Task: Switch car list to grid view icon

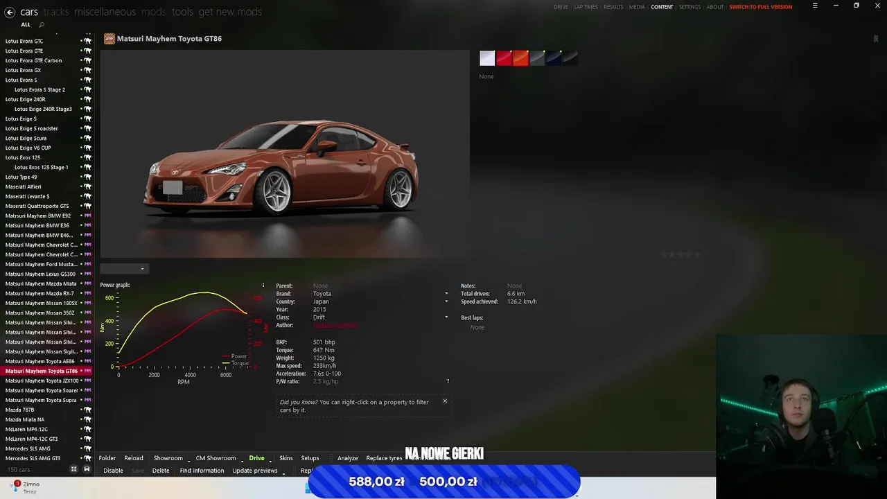Action: (x=73, y=469)
